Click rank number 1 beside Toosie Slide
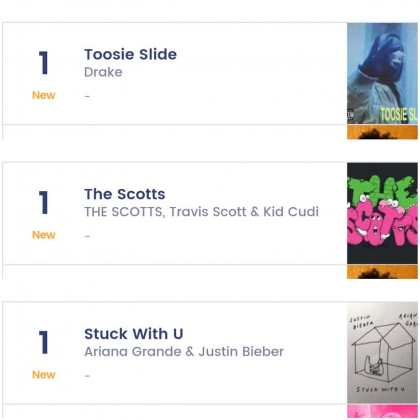The height and width of the screenshot is (420, 420). (44, 63)
